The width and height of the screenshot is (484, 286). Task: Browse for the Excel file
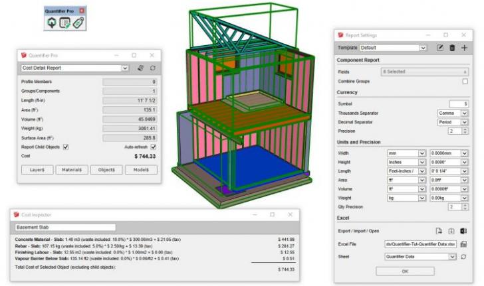(463, 244)
